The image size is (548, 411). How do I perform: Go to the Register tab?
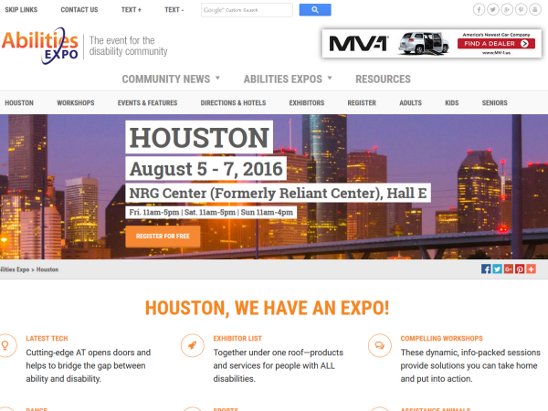362,102
